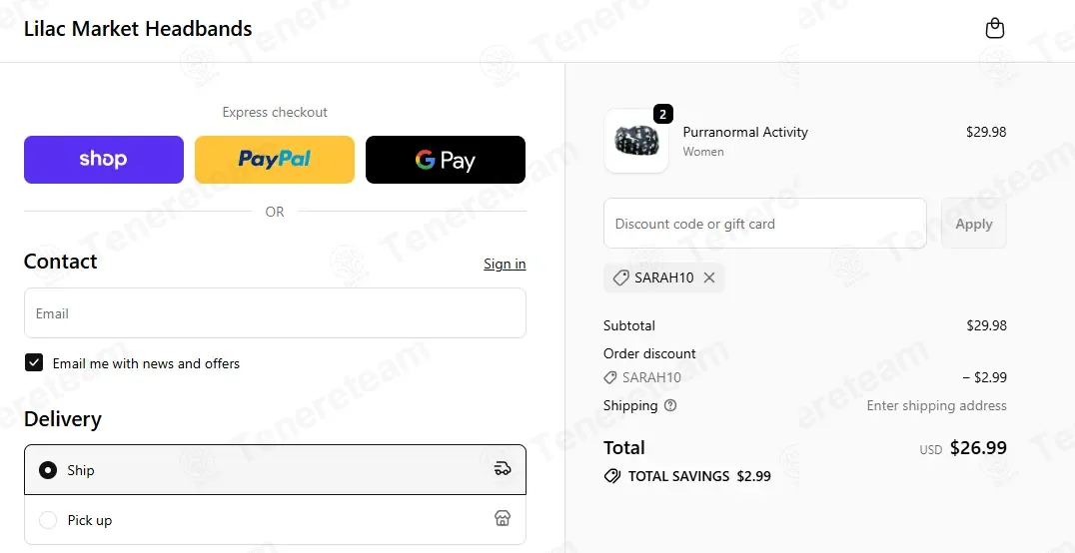
Task: Pay with the Shop express button
Action: (x=104, y=160)
